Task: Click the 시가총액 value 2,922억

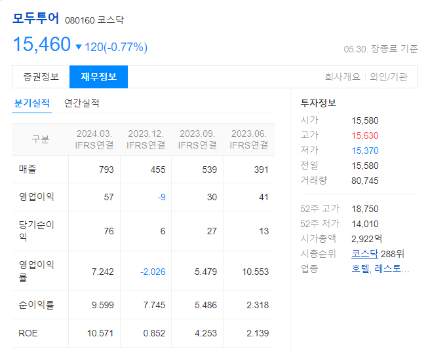Action: point(366,239)
